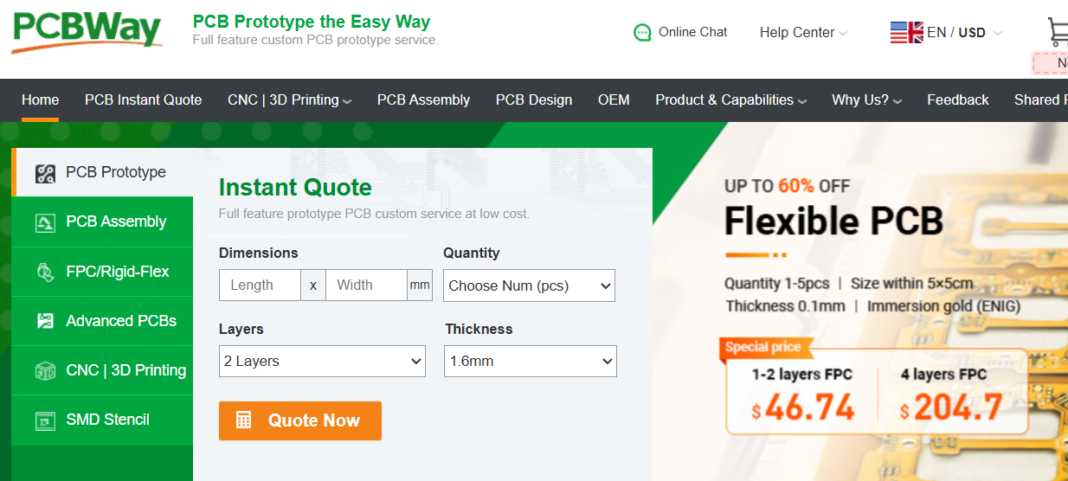This screenshot has width=1068, height=481.
Task: Click the FPC/Rigid-Flex sidebar icon
Action: tap(45, 272)
